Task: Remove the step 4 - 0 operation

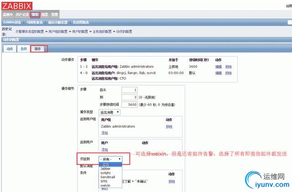Action: 229,73
